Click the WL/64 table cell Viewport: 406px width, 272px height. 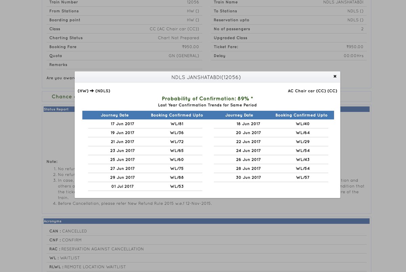click(x=303, y=133)
